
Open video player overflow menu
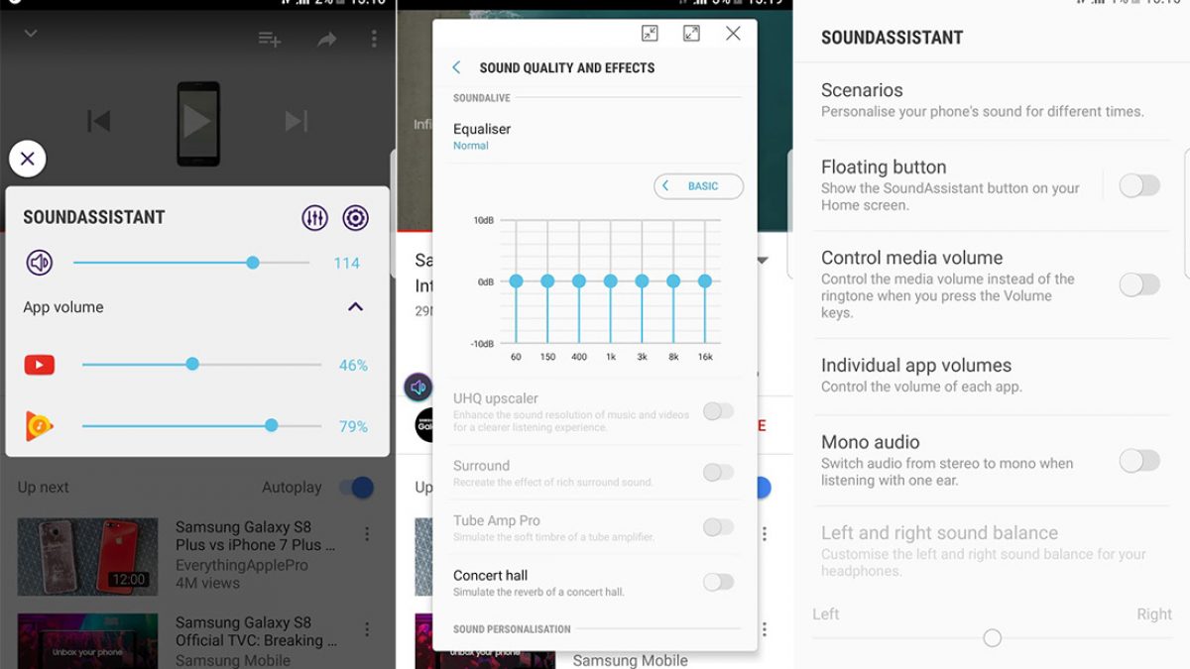374,39
